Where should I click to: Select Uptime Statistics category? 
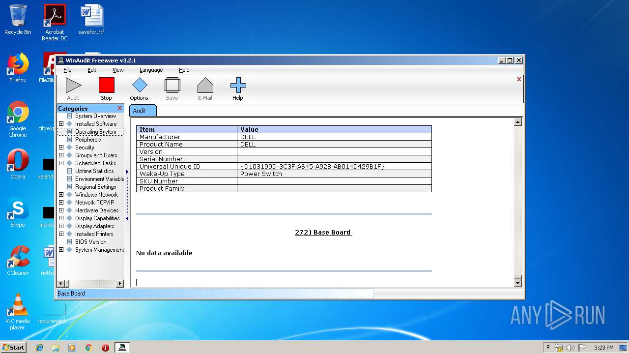pos(94,171)
